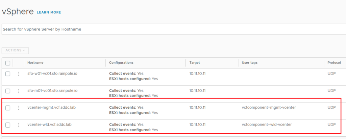Check the vcenter-wld.vcf.sddc.lab row checkbox
This screenshot has height=139, width=346.
point(8,125)
